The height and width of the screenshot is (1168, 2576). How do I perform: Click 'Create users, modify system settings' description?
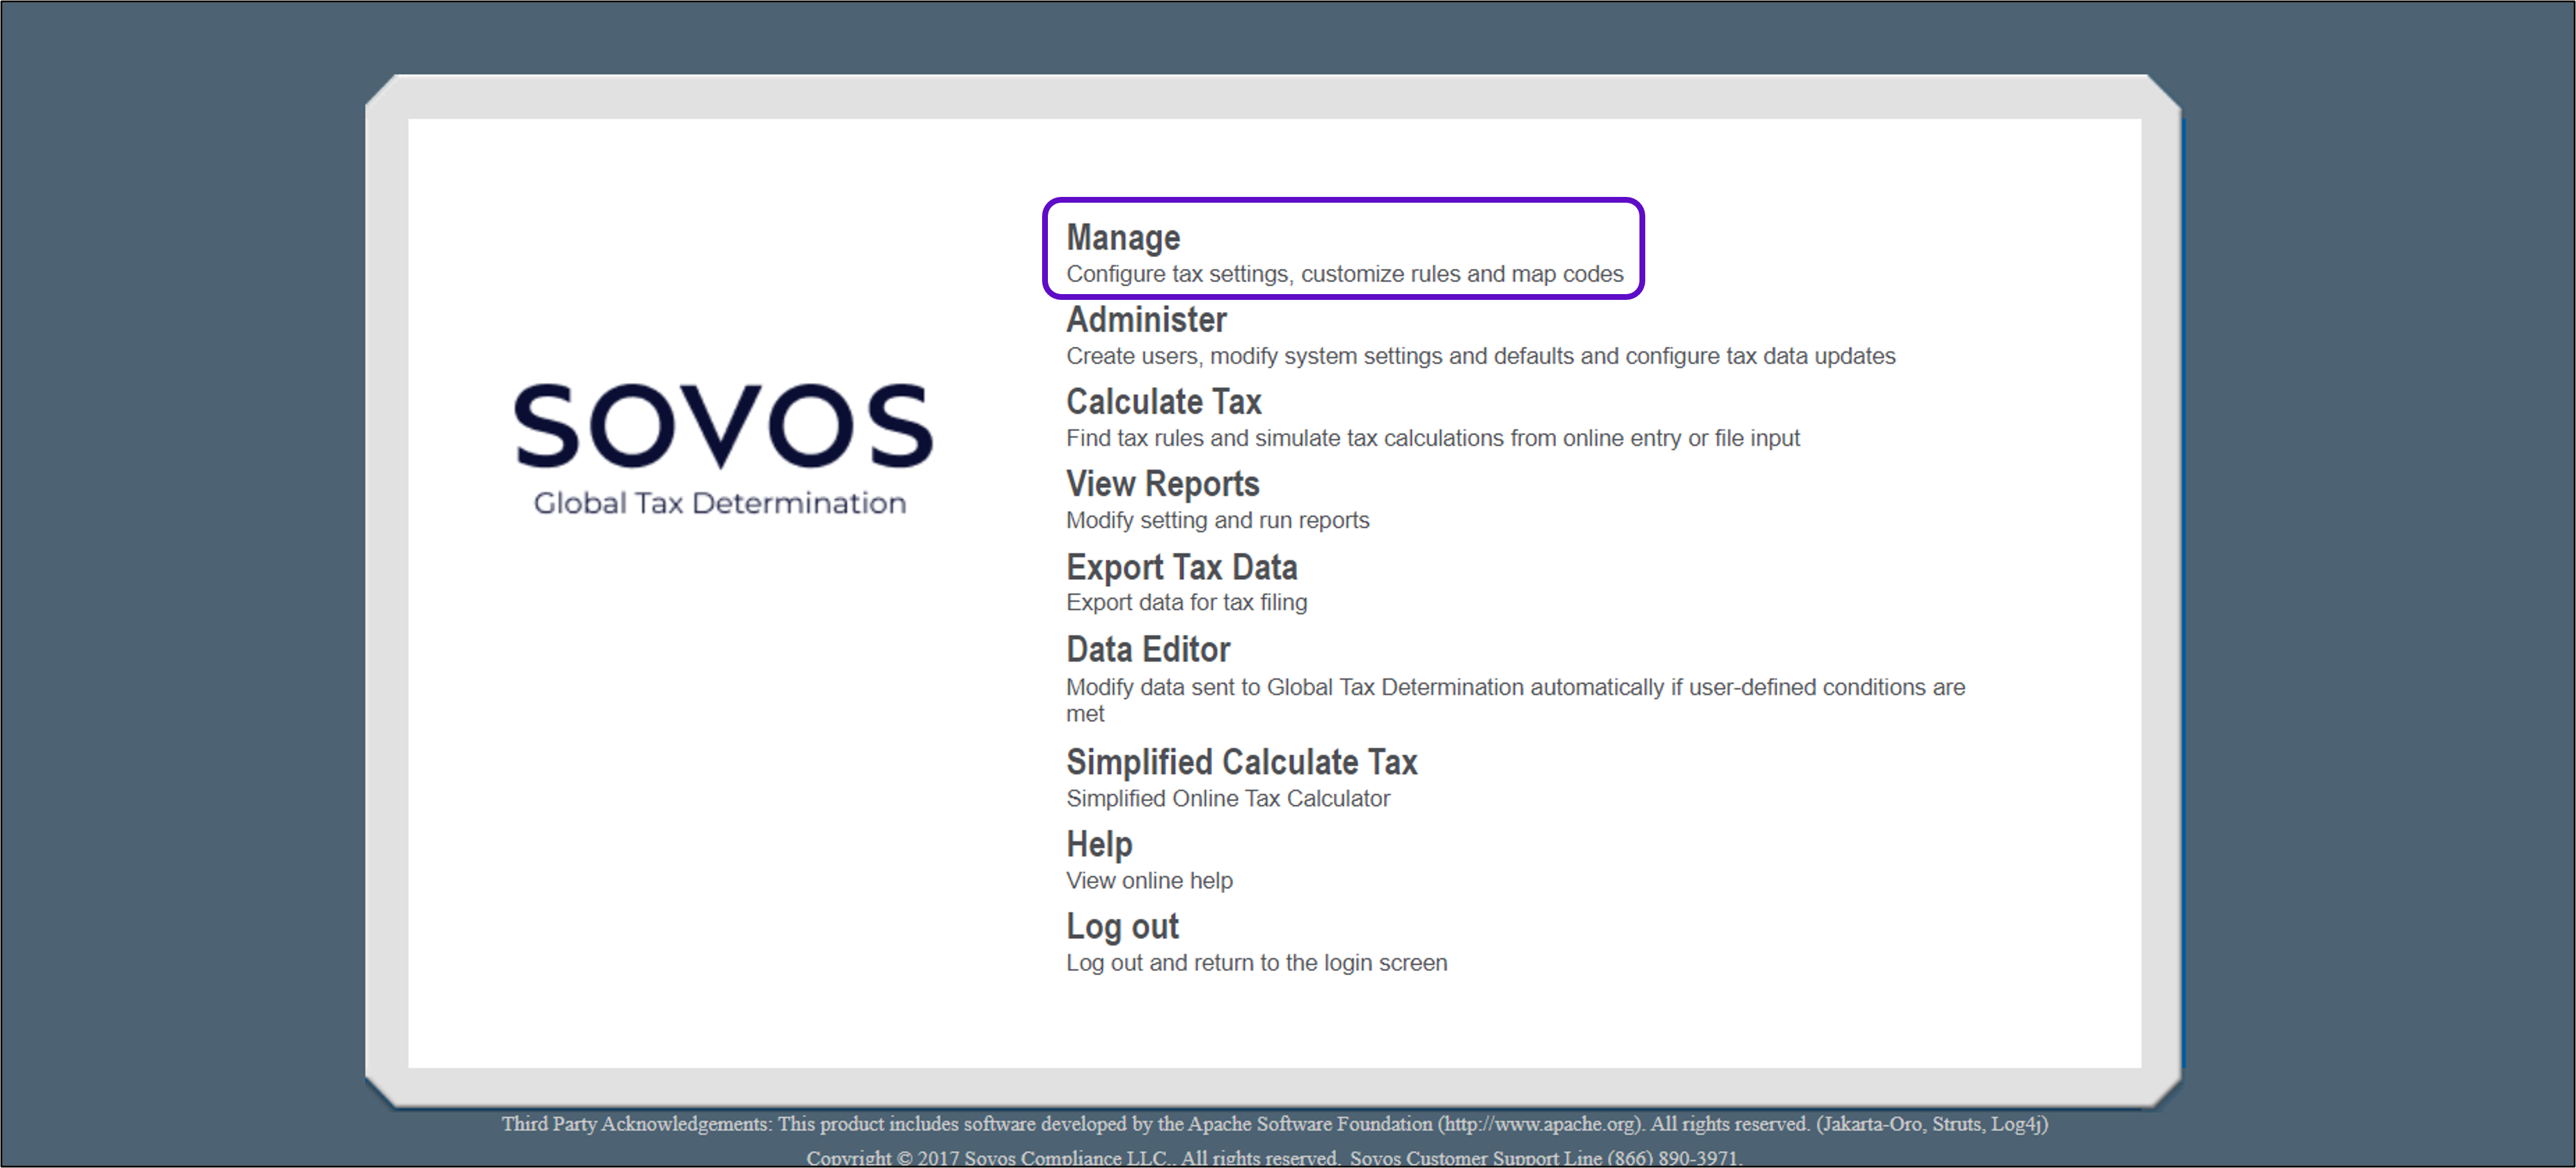pos(1480,356)
